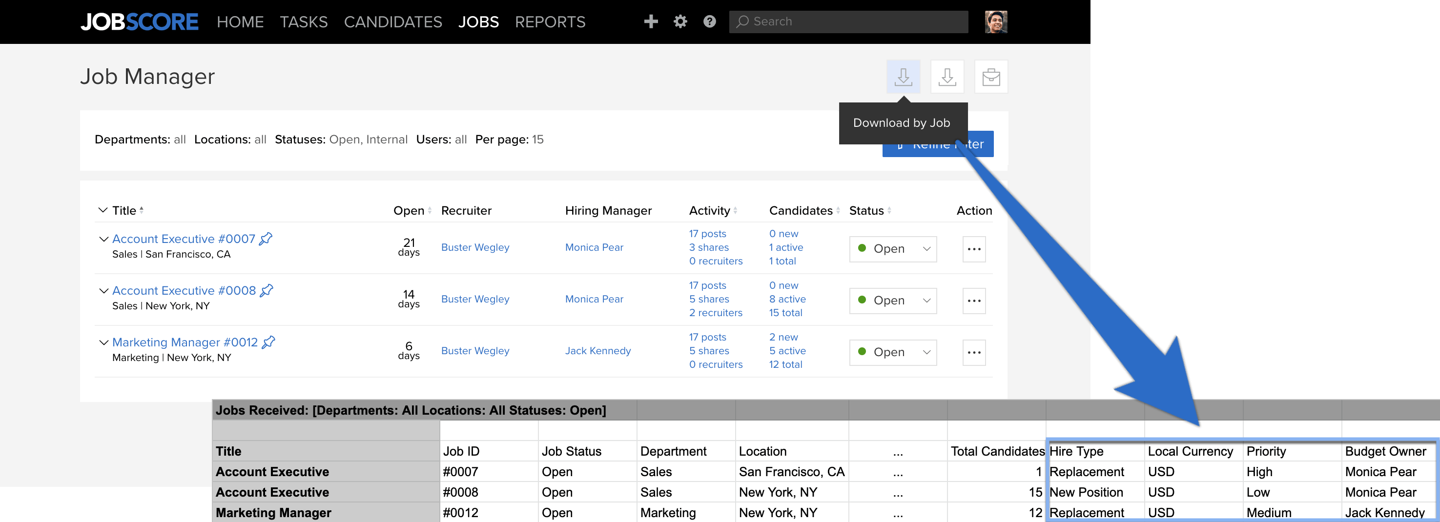Viewport: 1440px width, 522px height.
Task: Open Status dropdown for Marketing Manager #0012
Action: [x=893, y=353]
